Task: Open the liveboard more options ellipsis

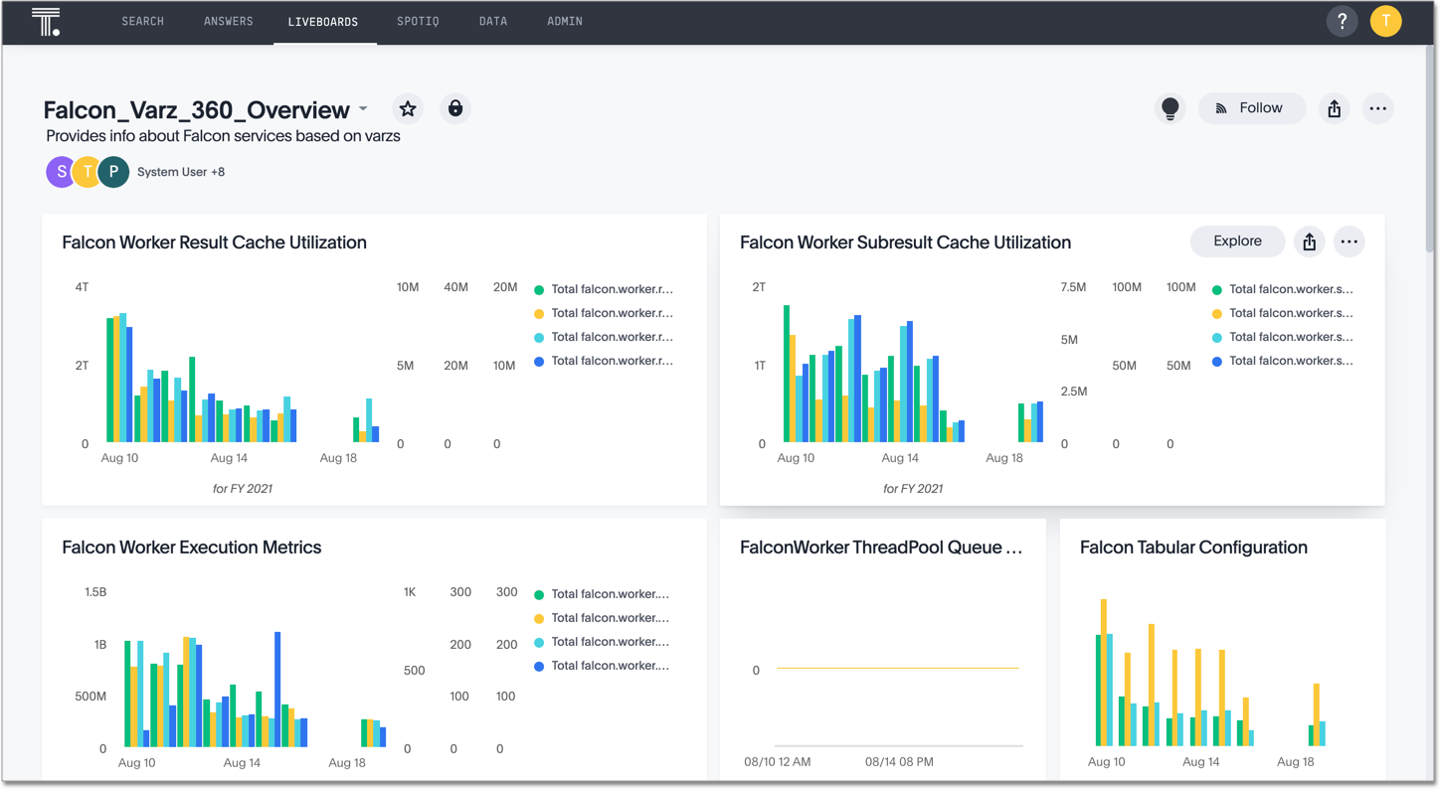Action: tap(1377, 108)
